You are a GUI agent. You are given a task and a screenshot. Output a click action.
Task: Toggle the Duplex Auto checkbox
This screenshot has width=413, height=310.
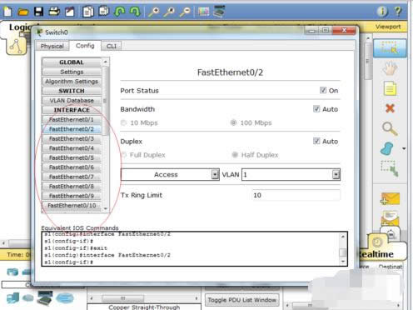[x=316, y=141]
